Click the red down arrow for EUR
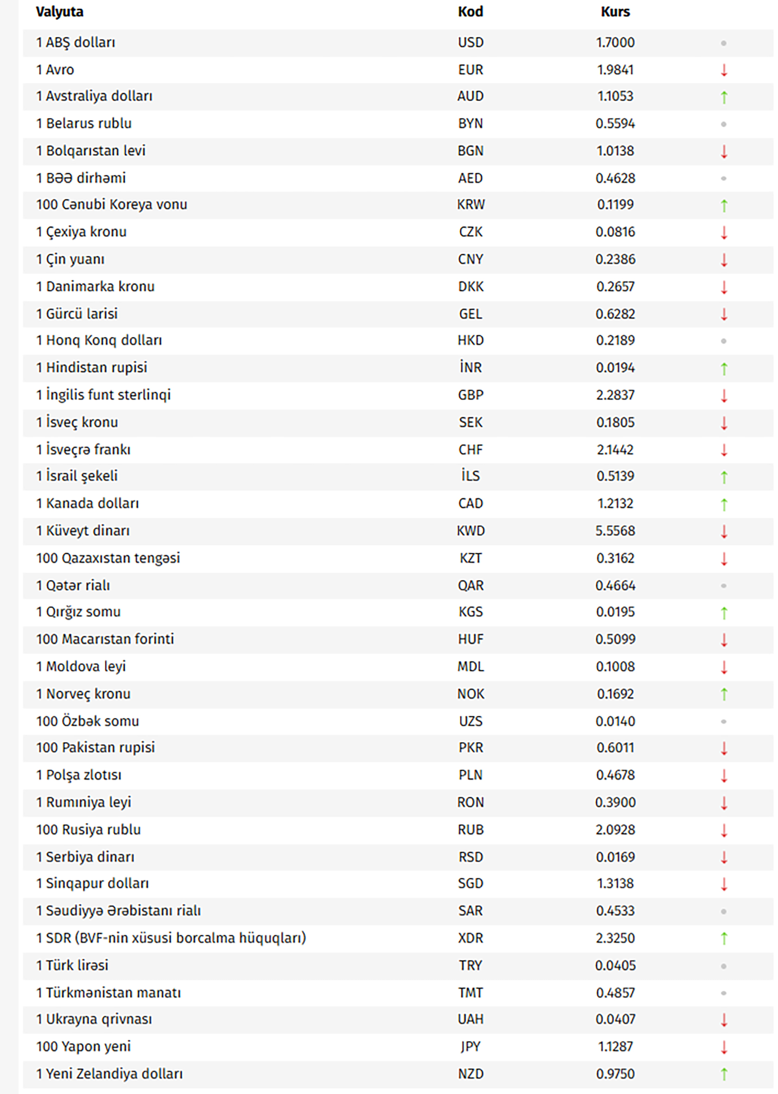Screen dimensions: 778x1094 (724, 70)
